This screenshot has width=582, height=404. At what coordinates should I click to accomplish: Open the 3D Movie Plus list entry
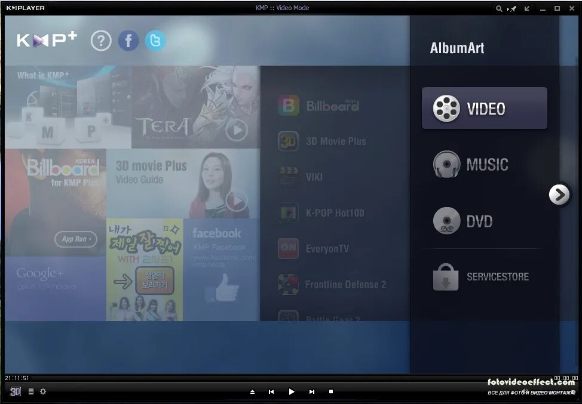(x=322, y=141)
